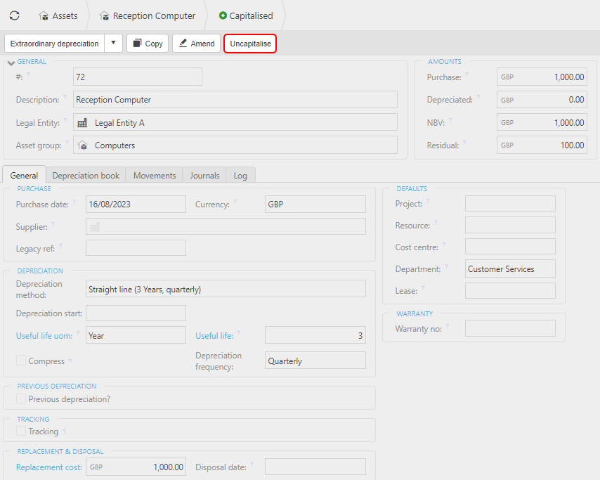Click the Cost centre field
Screen dimensions: 600x480
pyautogui.click(x=510, y=246)
